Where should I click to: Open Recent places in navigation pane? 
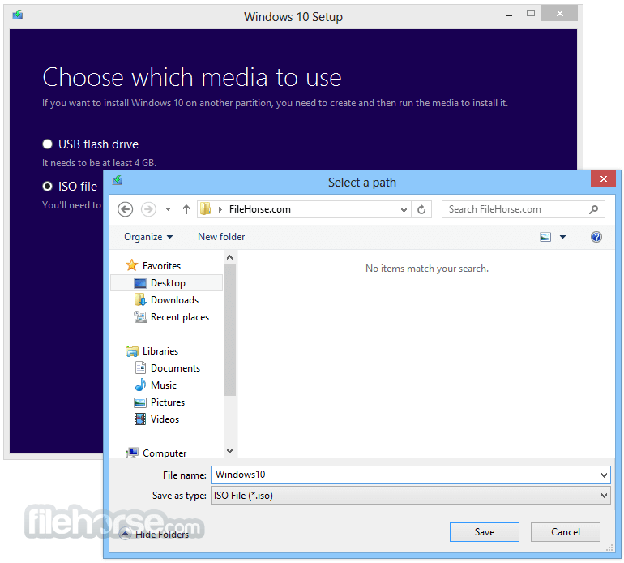click(x=180, y=317)
